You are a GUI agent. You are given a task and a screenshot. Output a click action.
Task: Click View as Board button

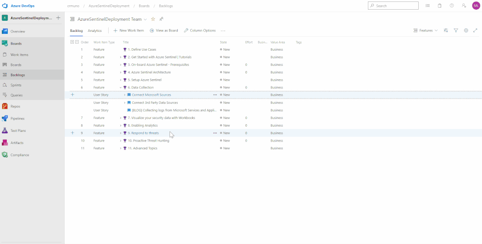pyautogui.click(x=164, y=30)
